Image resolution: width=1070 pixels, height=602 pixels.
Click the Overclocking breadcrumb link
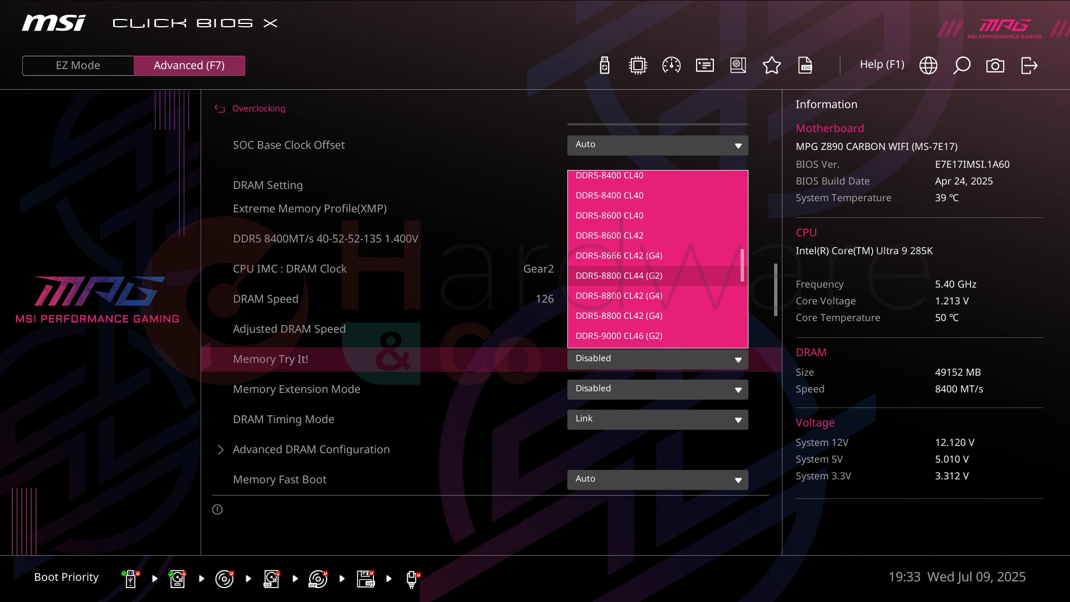pyautogui.click(x=259, y=109)
